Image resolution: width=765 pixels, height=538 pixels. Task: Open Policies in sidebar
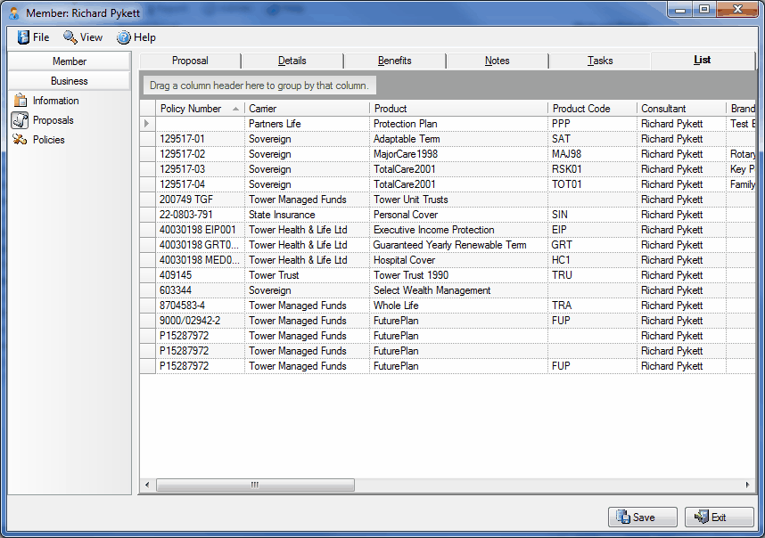[39, 140]
